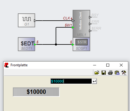Click the $ERR output pin
The height and width of the screenshot is (111, 130).
pos(90,31)
